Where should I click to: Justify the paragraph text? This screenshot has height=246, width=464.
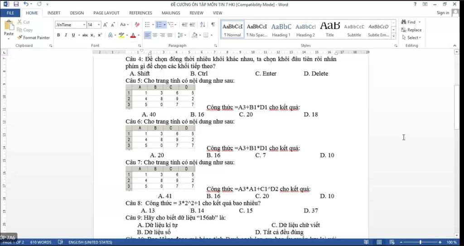[169, 35]
